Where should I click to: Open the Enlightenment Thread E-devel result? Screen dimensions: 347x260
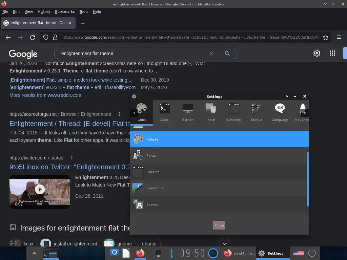[x=70, y=124]
